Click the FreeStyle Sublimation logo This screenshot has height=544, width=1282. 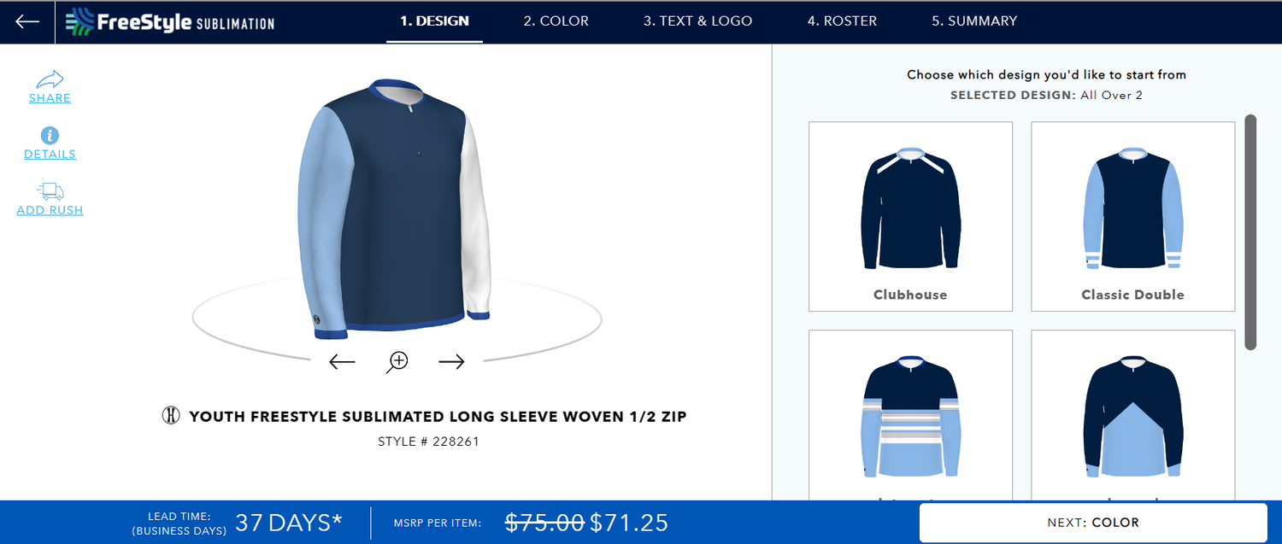[170, 21]
